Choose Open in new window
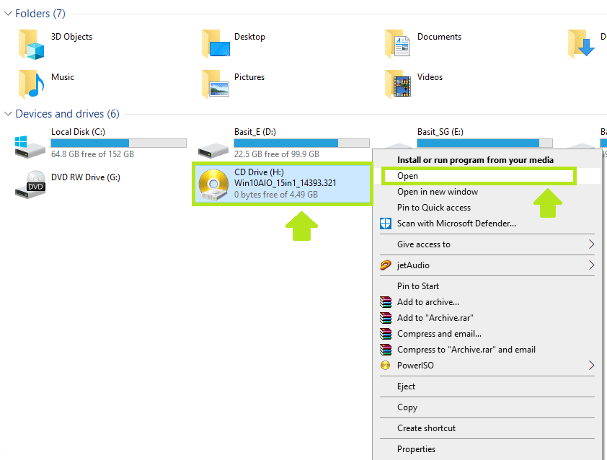607x460 pixels. click(487, 192)
